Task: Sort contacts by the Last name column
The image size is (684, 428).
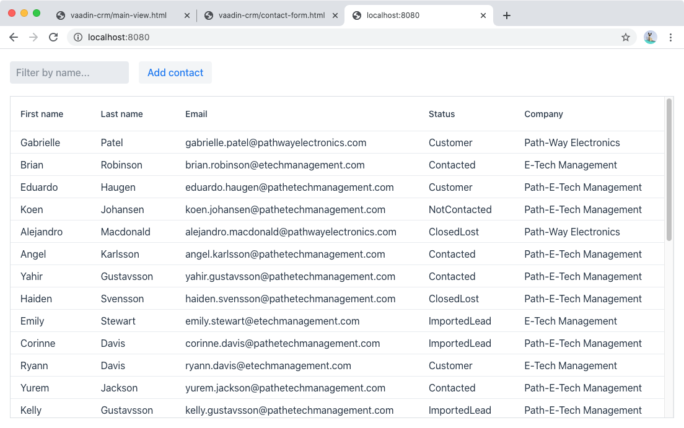Action: pyautogui.click(x=121, y=114)
